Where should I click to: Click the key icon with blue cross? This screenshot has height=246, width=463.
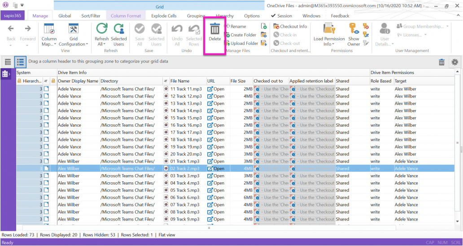366,35
